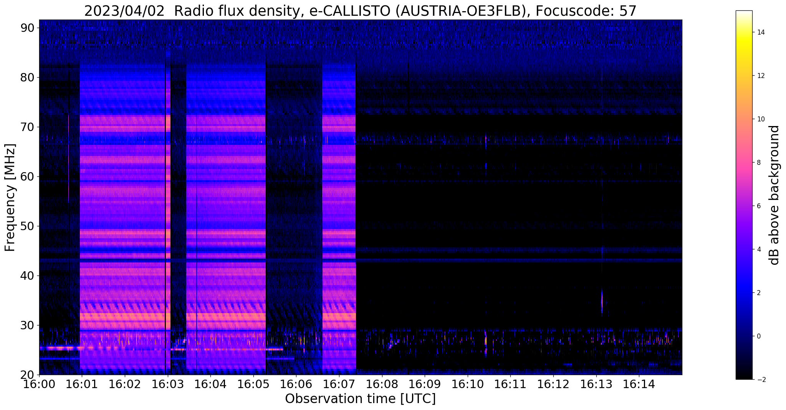786x410 pixels.
Task: Click the 16:06 time tick label
Action: [296, 384]
